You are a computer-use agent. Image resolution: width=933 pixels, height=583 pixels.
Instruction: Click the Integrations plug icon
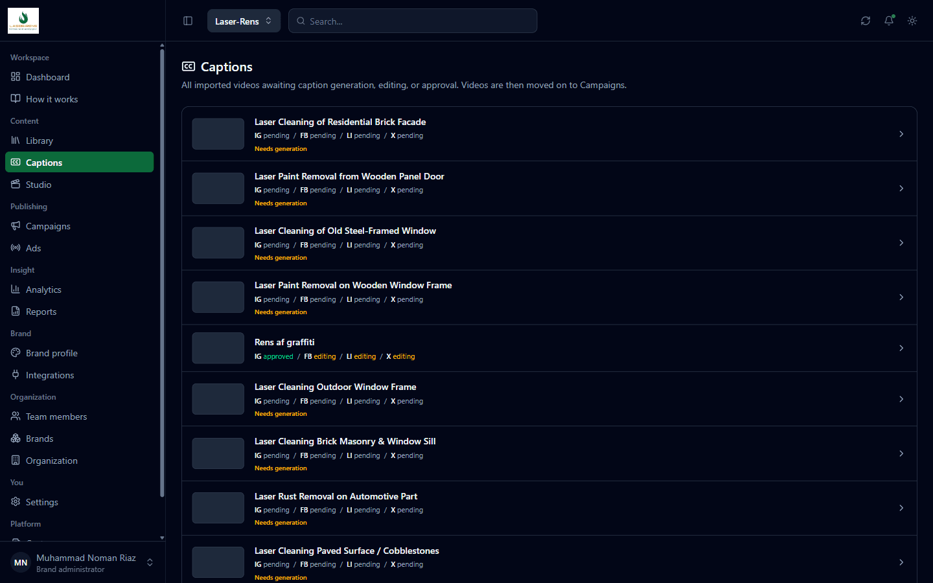(x=16, y=375)
